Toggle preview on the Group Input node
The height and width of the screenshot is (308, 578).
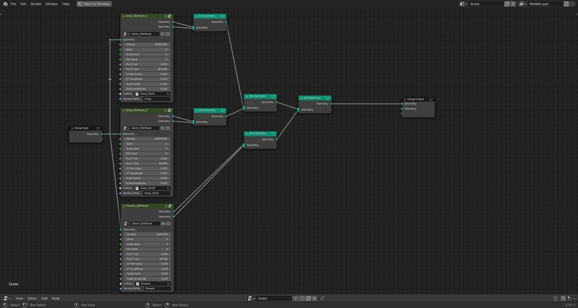(x=98, y=128)
